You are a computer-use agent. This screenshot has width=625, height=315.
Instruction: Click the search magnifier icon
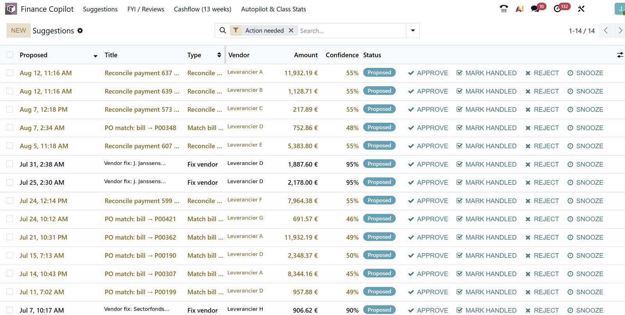[x=223, y=30]
